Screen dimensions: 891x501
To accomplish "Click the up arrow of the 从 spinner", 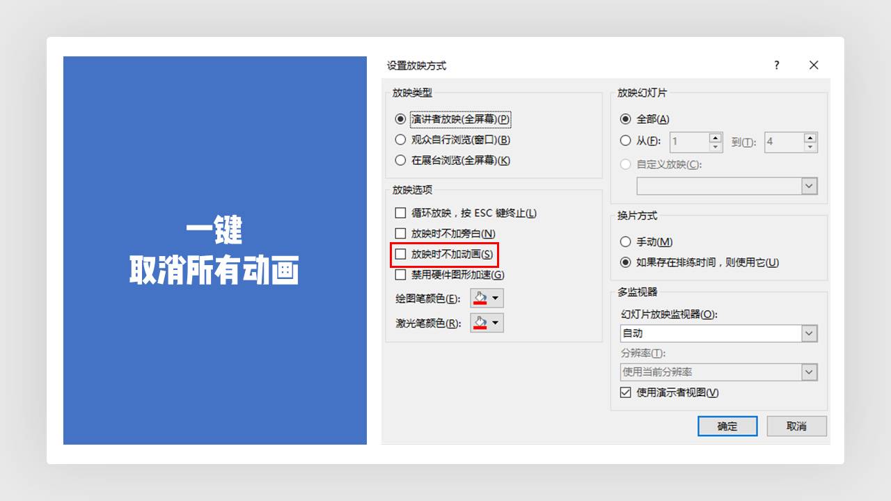I will 715,138.
